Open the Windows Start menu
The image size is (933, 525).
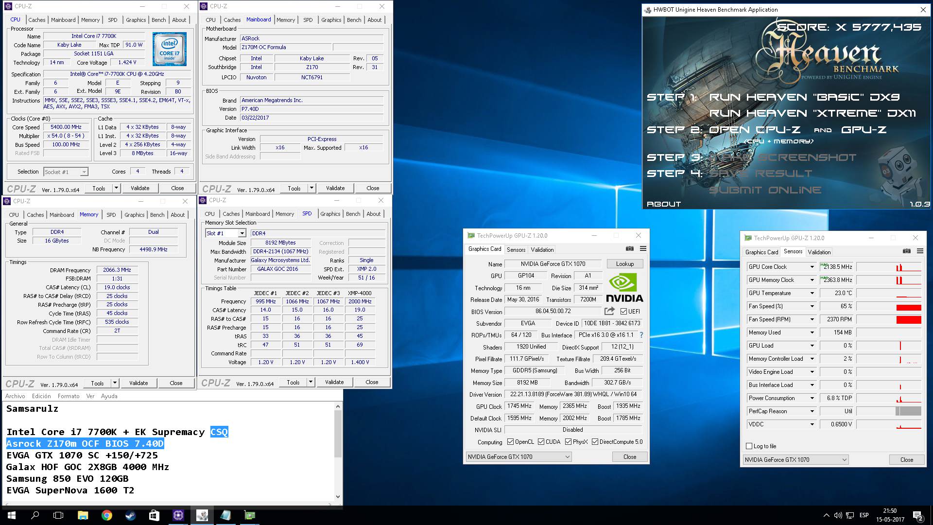tap(12, 515)
